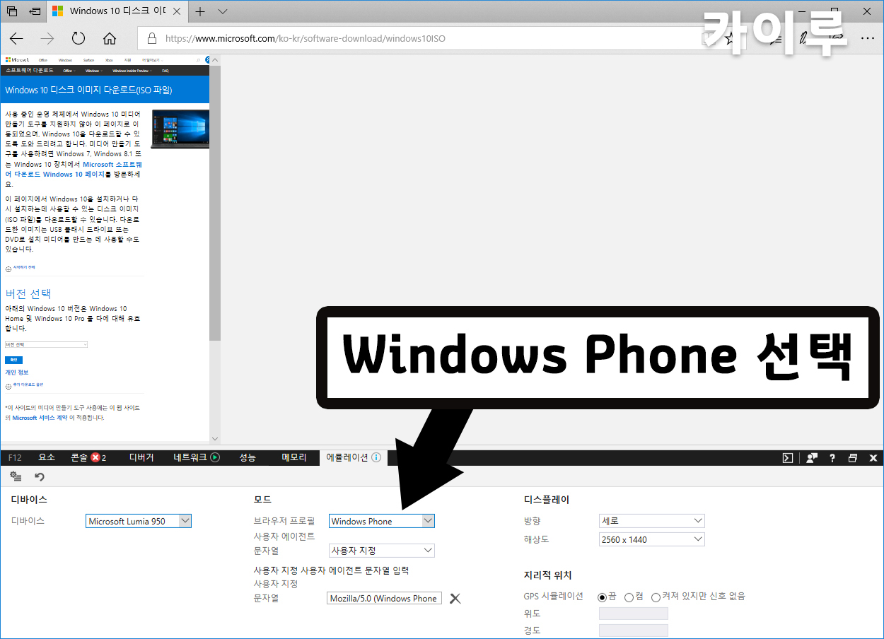Click the persist emulation settings icon

(16, 476)
